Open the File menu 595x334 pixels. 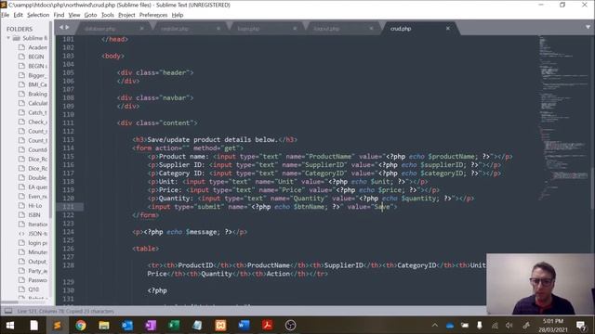click(x=5, y=15)
